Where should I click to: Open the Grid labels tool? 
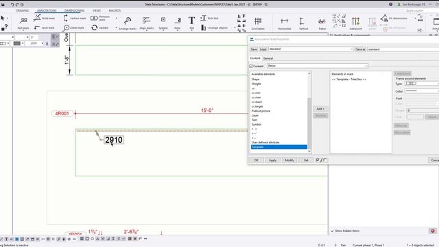[258, 23]
